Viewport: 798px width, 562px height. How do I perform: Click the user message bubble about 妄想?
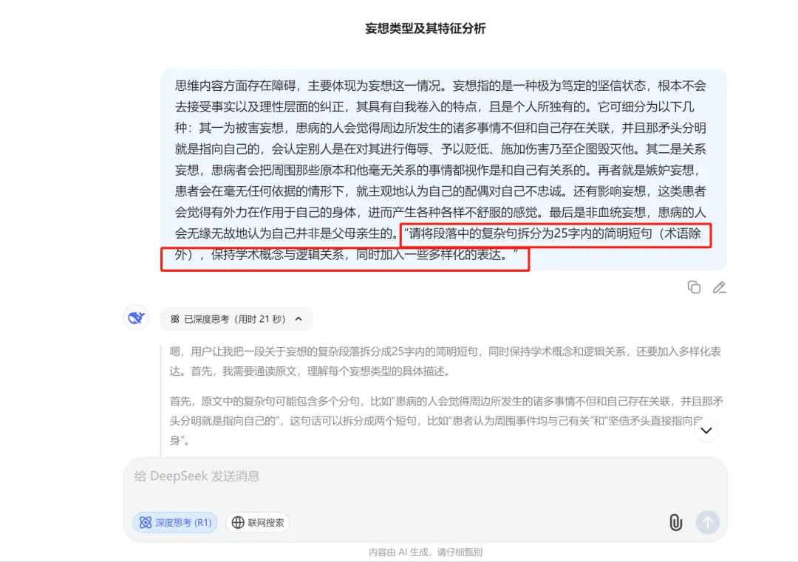coord(443,170)
